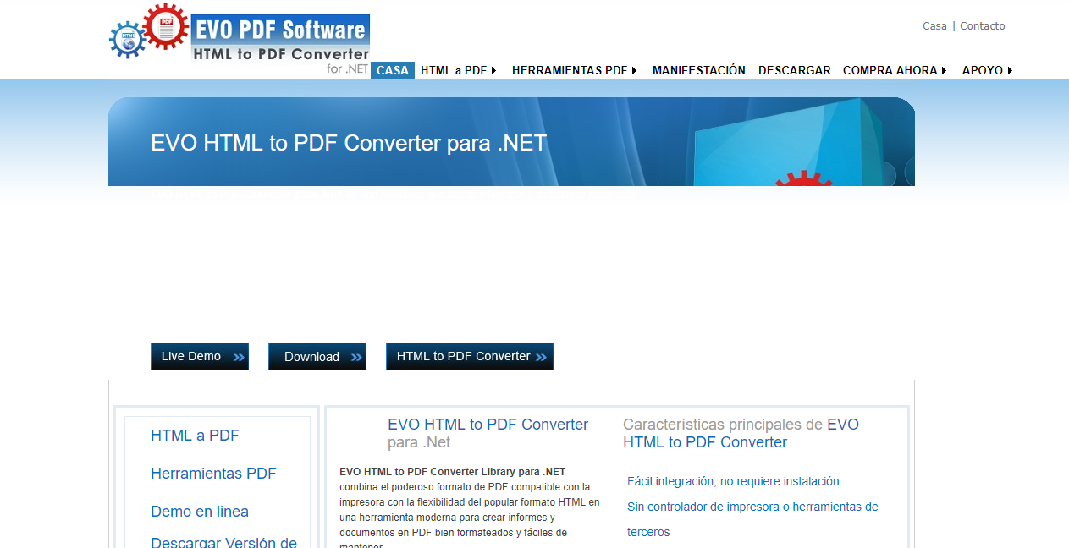Open HTML a PDF in the sidebar
This screenshot has width=1069, height=548.
195,436
